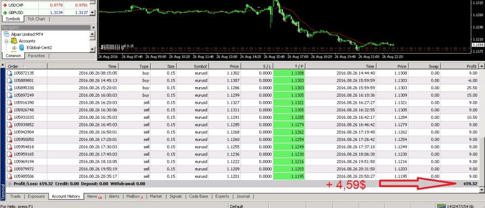This screenshot has width=485, height=208.
Task: Click Navigator scrollbar up arrow
Action: coord(93,34)
